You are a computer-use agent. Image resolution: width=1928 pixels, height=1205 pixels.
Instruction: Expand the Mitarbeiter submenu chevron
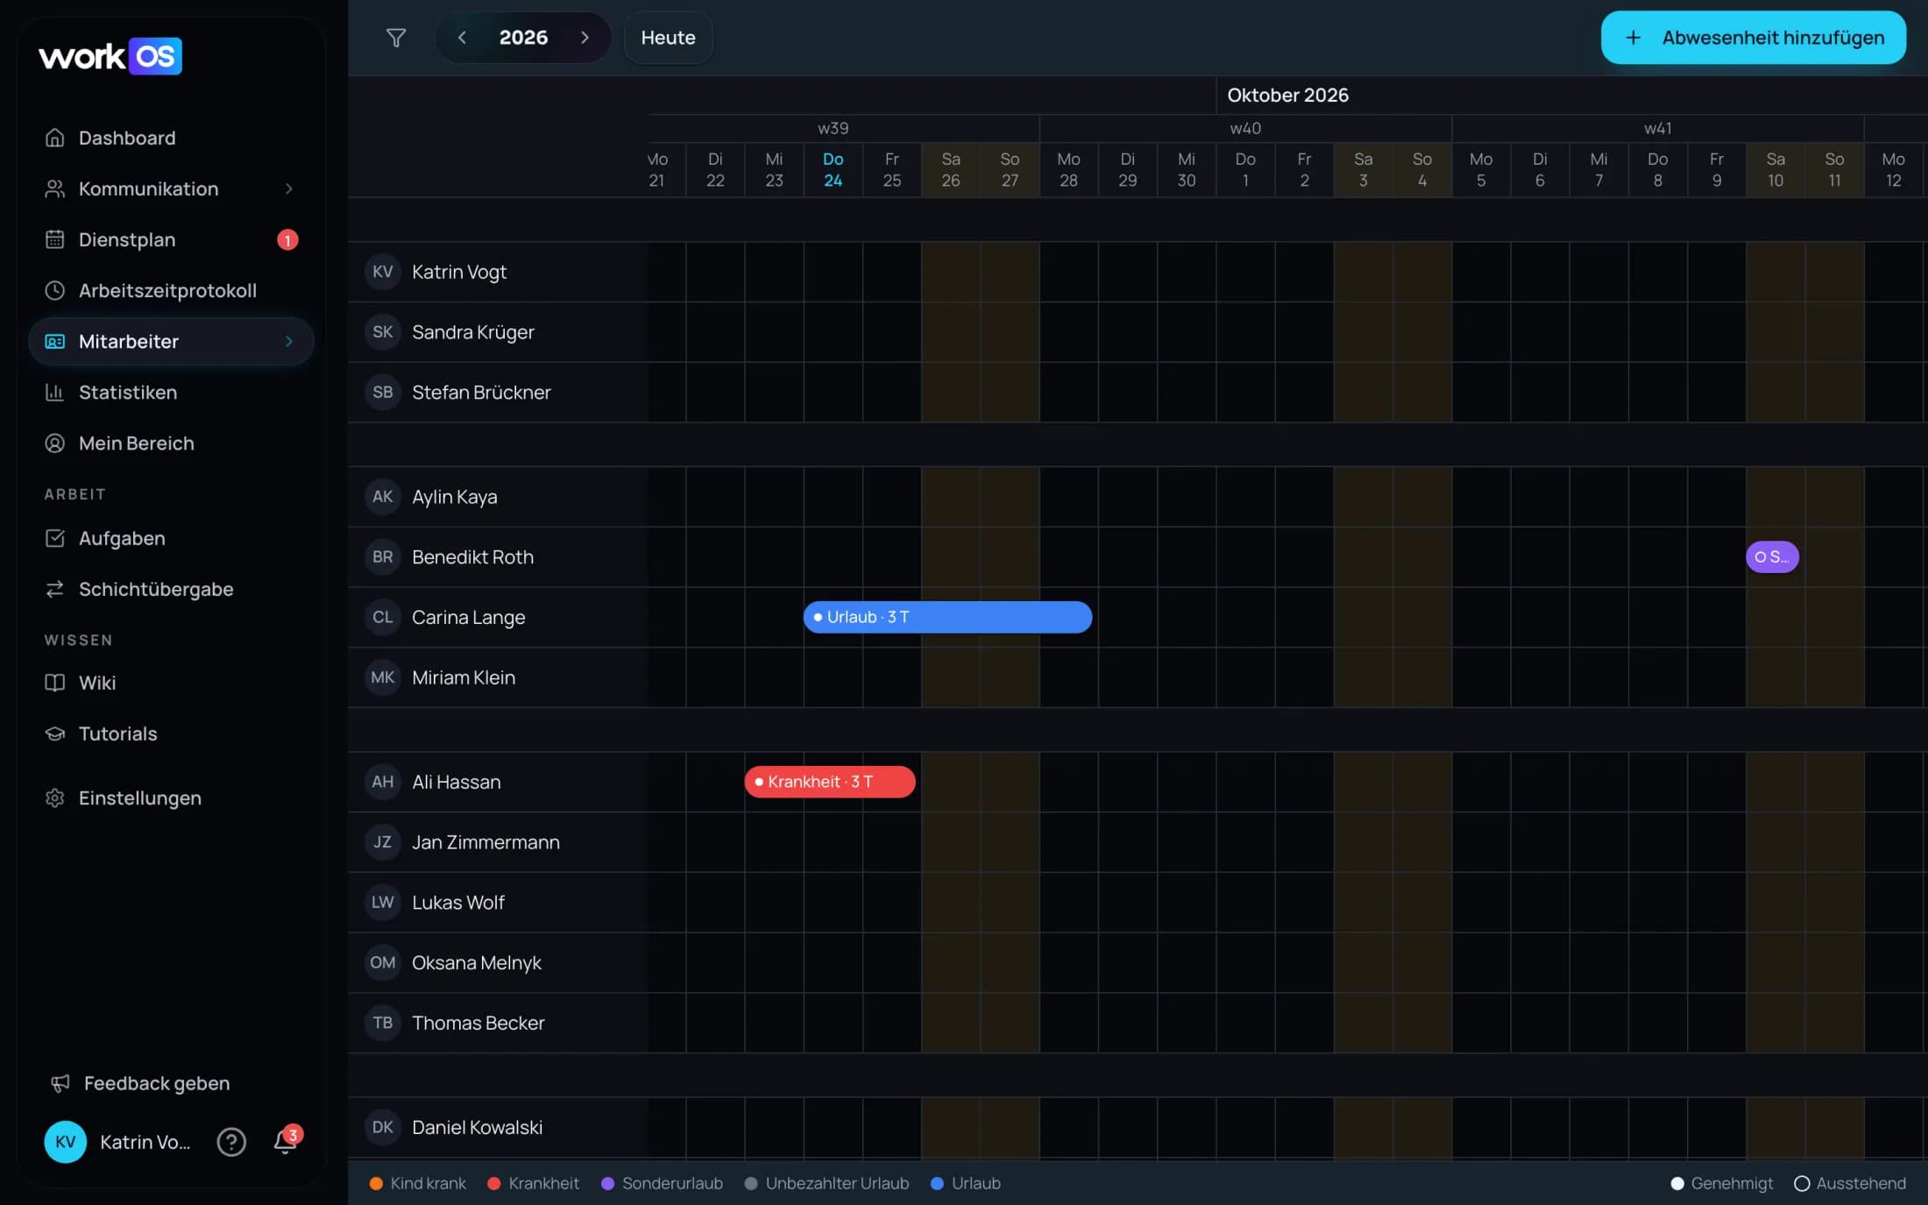288,341
